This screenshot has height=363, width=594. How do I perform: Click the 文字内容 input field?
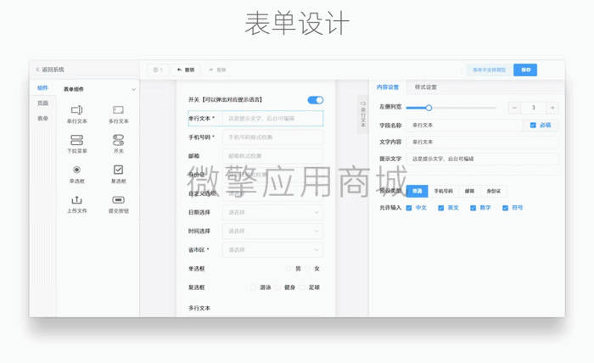[482, 142]
